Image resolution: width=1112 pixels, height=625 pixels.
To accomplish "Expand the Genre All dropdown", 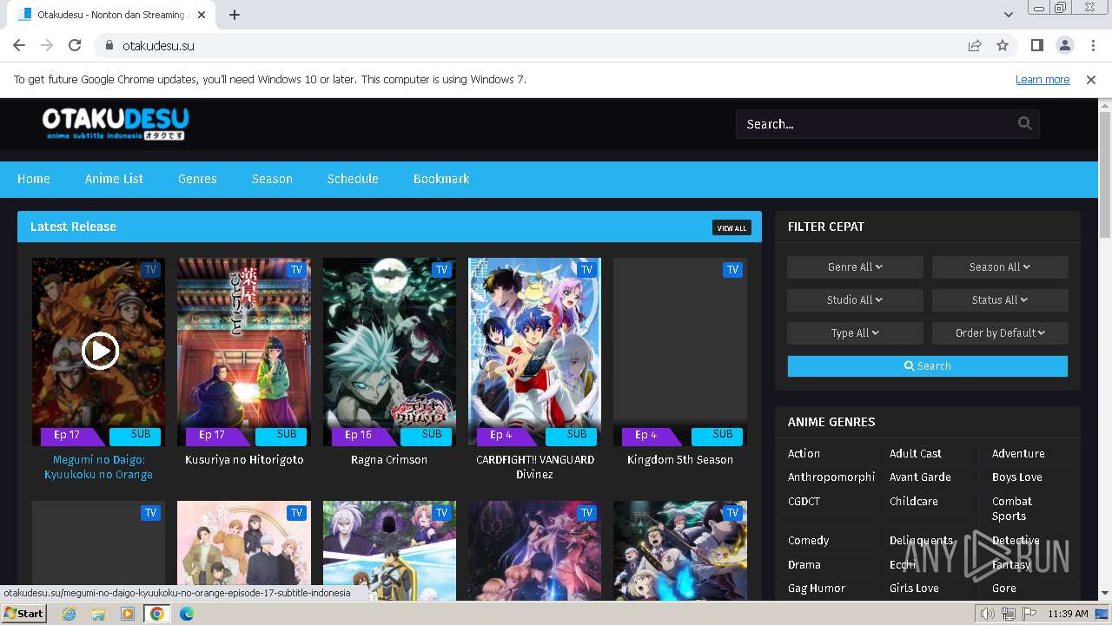I will click(x=855, y=267).
